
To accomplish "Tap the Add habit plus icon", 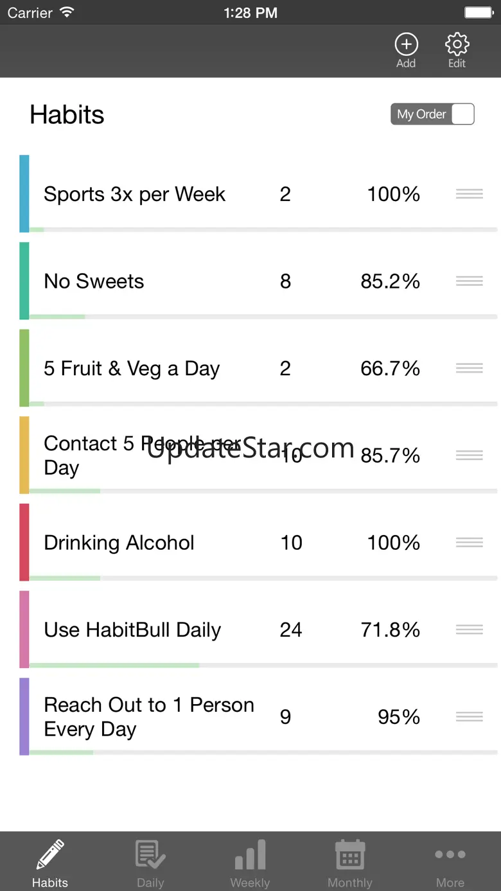I will (x=406, y=45).
